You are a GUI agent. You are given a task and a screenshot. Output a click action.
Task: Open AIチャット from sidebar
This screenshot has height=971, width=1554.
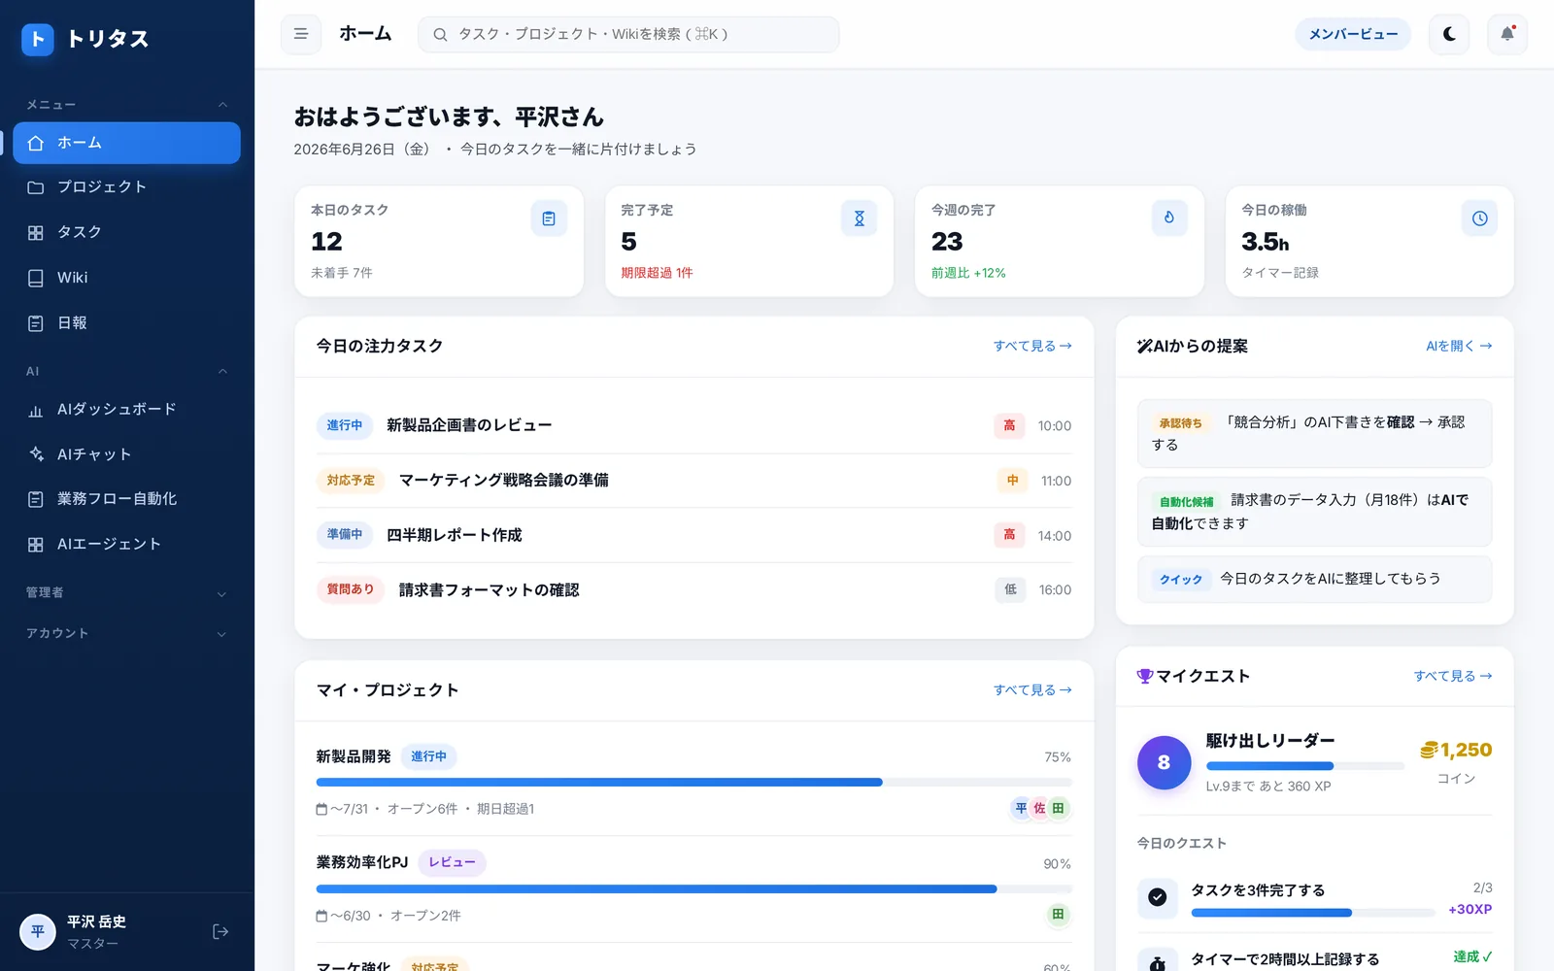127,453
